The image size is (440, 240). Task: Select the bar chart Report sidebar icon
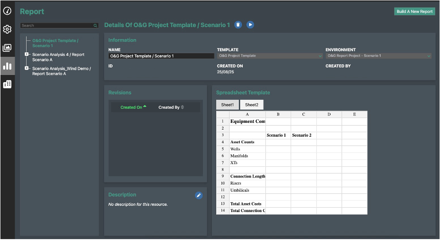coord(7,66)
